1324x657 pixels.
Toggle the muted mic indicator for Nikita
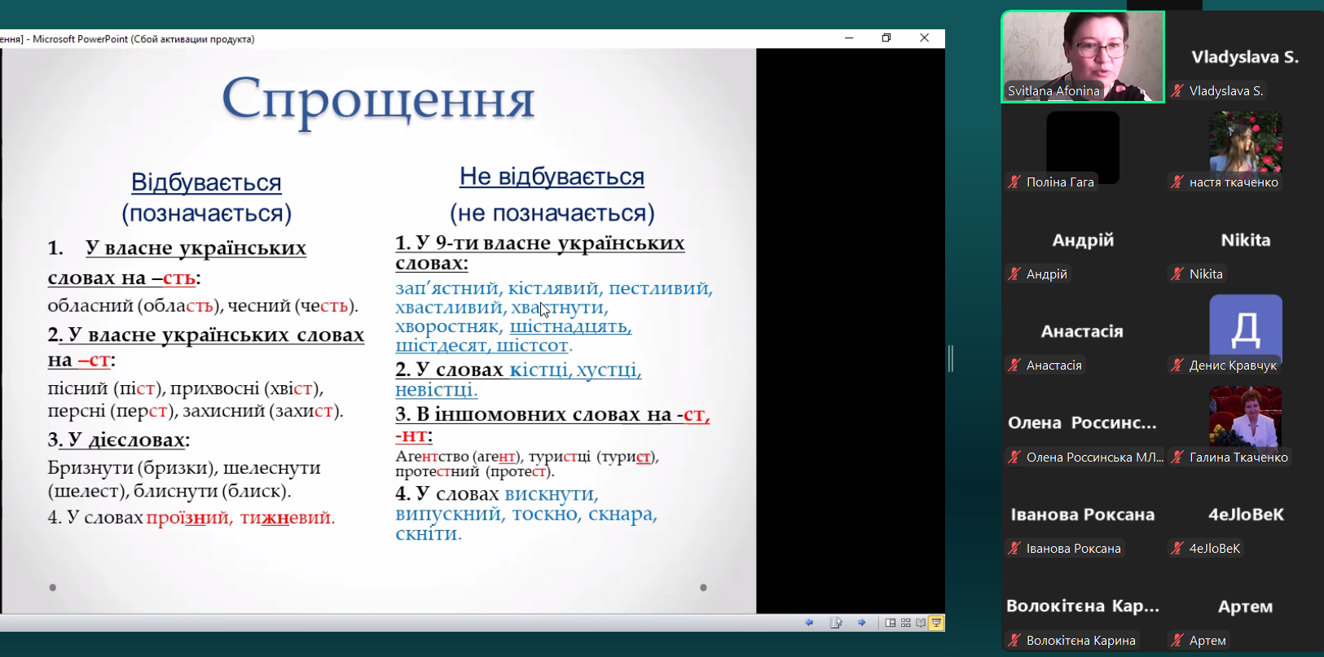(1177, 274)
